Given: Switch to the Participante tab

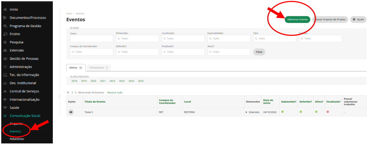Looking at the screenshot, I should [98, 68].
